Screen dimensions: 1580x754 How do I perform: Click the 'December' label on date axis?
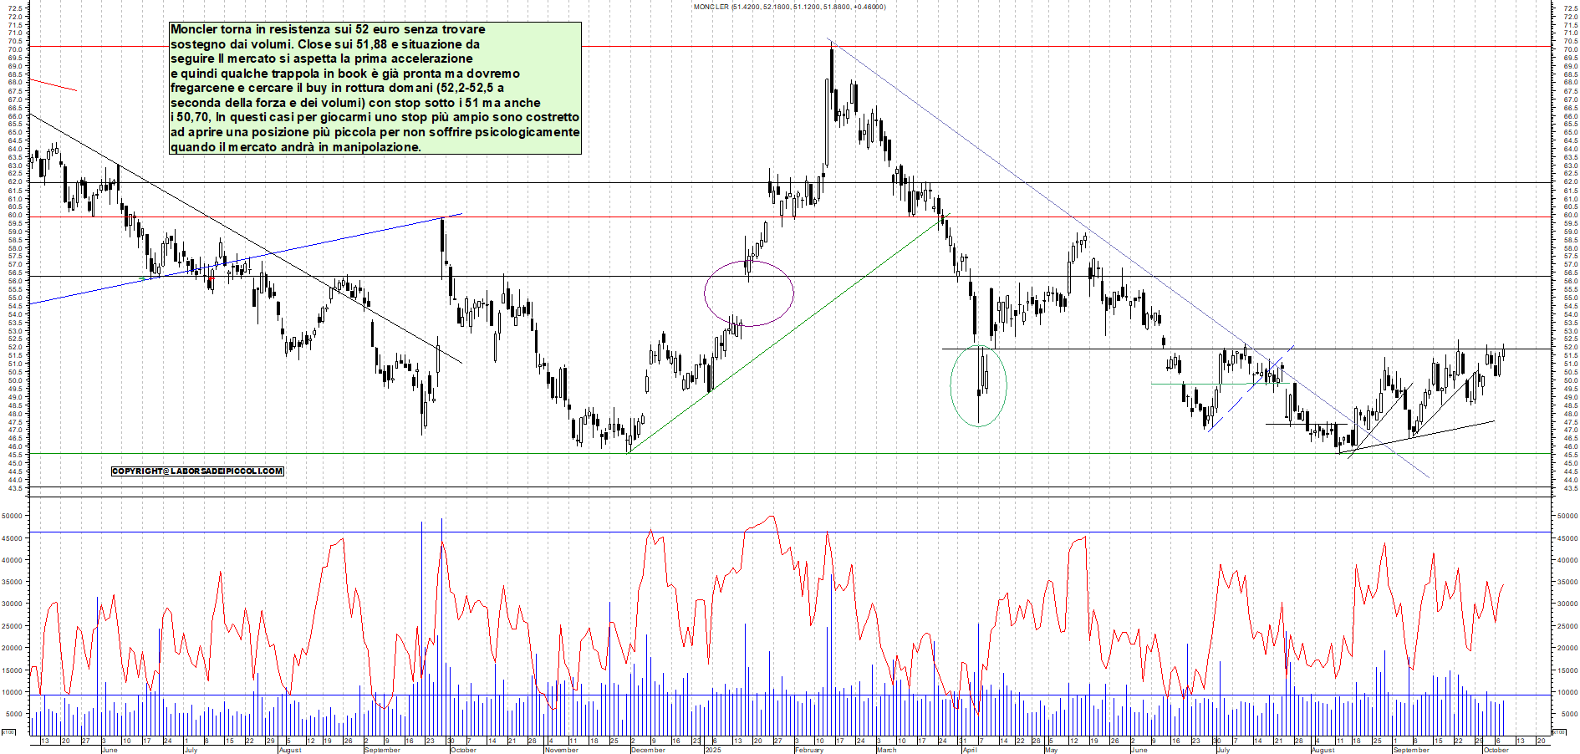click(x=648, y=750)
